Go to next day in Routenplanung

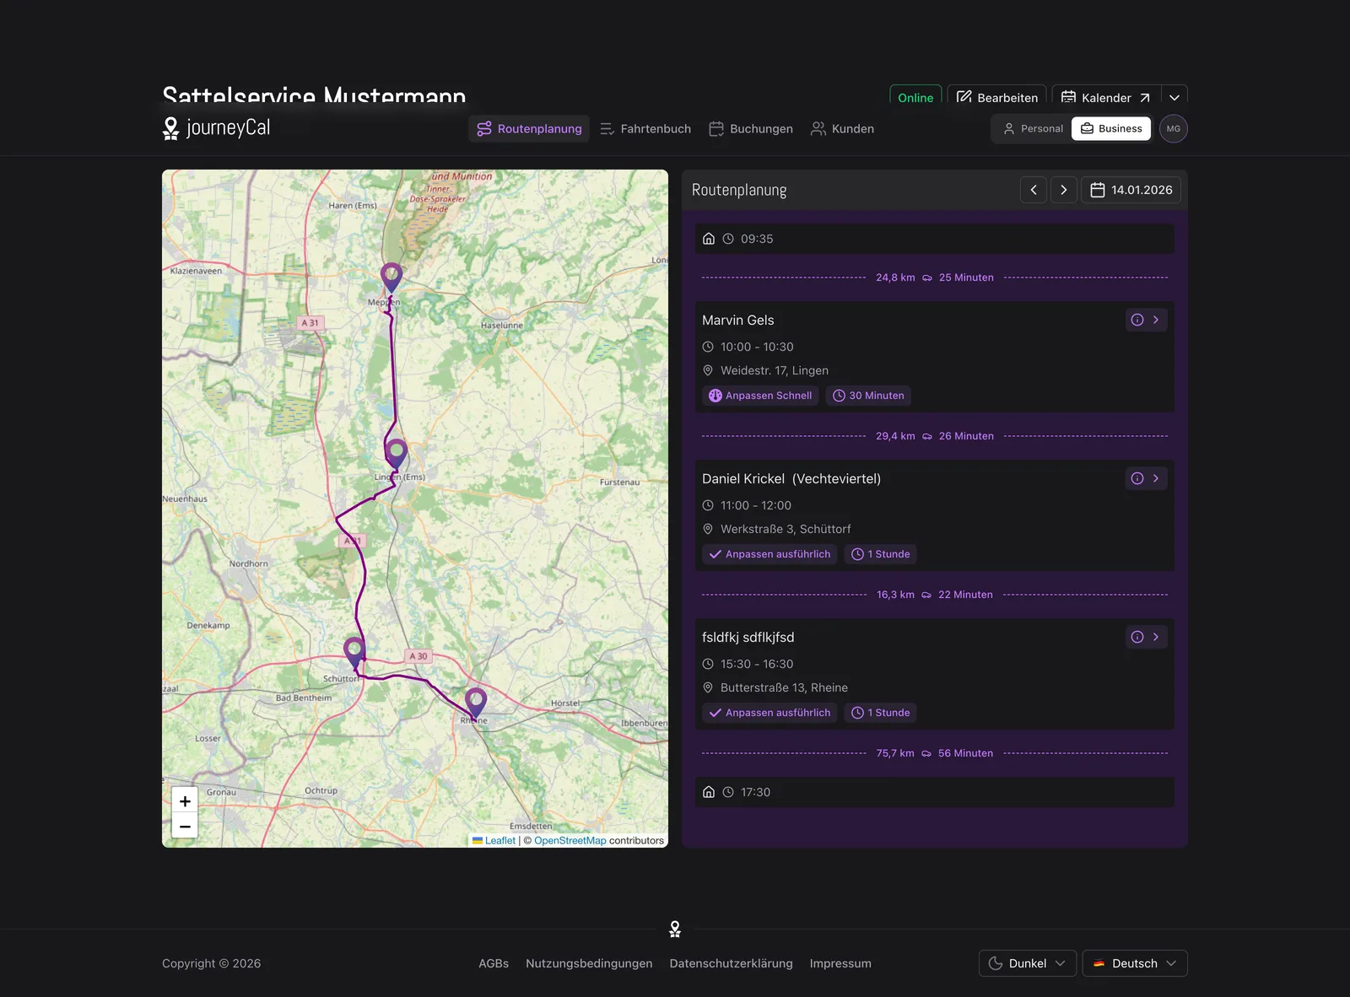[x=1064, y=190]
